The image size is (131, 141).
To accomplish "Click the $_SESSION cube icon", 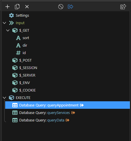I will coord(15,68).
